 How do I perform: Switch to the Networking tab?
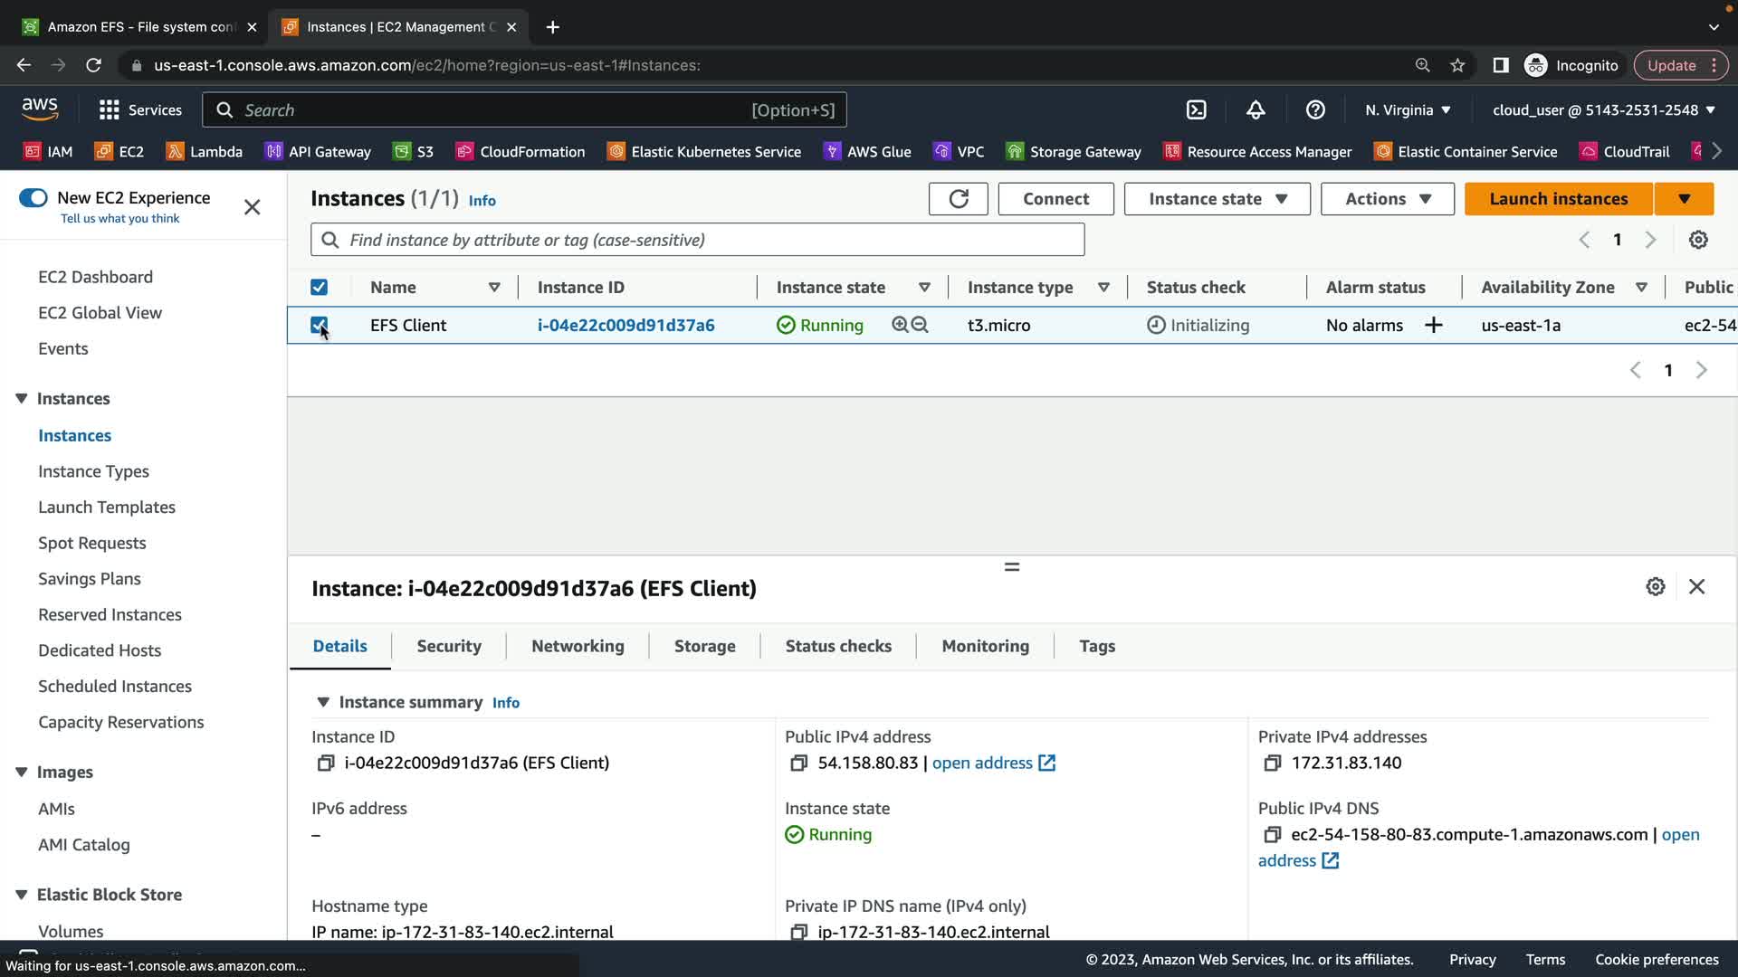click(578, 647)
